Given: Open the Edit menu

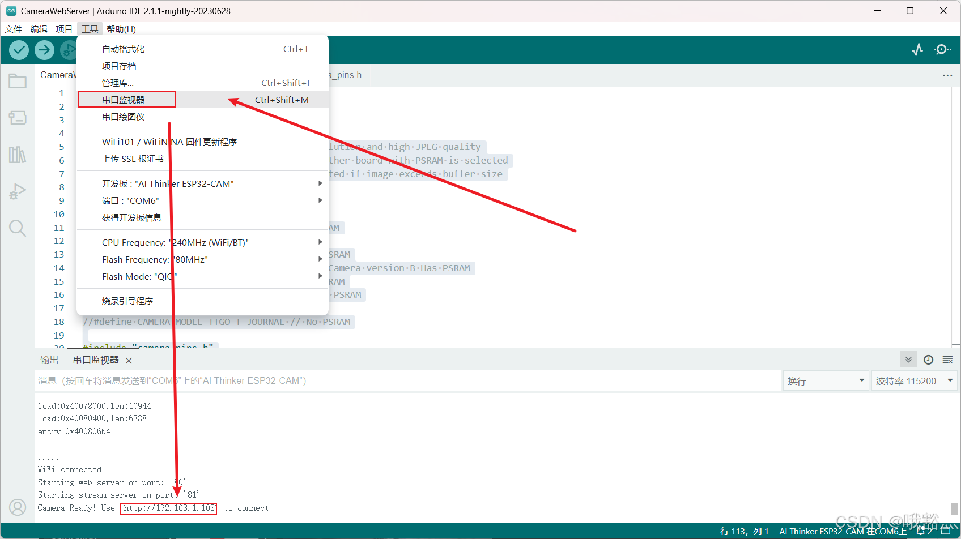Looking at the screenshot, I should [x=39, y=29].
